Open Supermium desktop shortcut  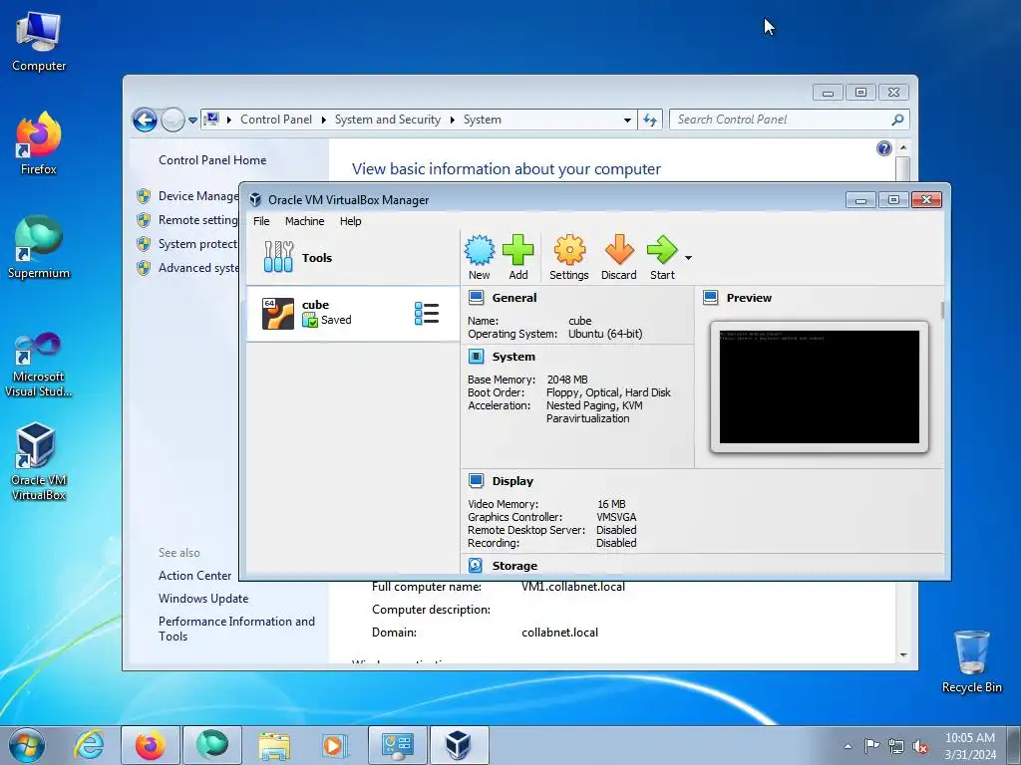coord(39,247)
